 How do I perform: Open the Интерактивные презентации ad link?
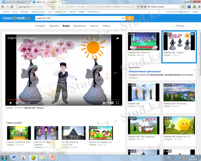click(145, 72)
